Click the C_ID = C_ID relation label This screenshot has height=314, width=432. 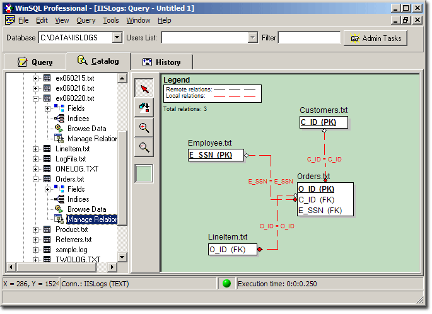coord(324,159)
